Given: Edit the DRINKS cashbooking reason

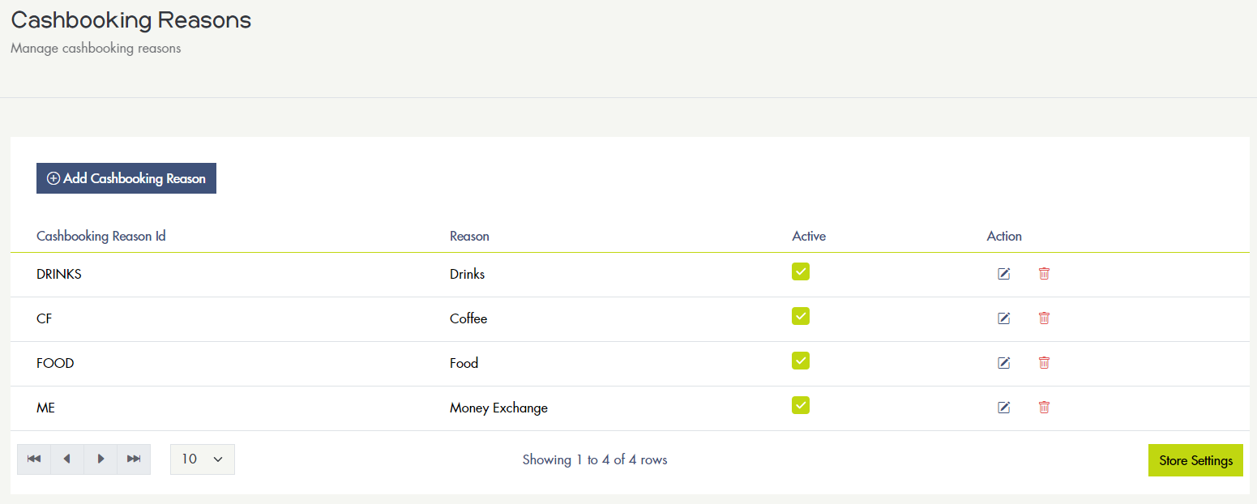Looking at the screenshot, I should point(1003,274).
